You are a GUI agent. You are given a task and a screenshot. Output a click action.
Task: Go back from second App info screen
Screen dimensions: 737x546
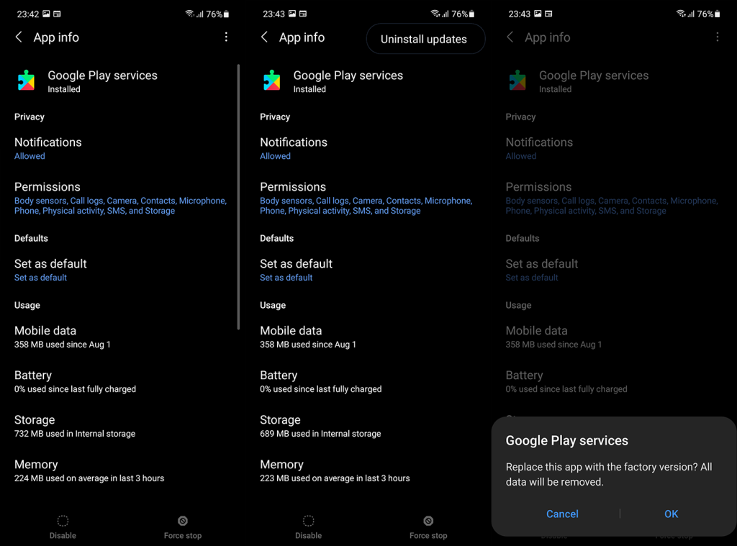point(265,37)
